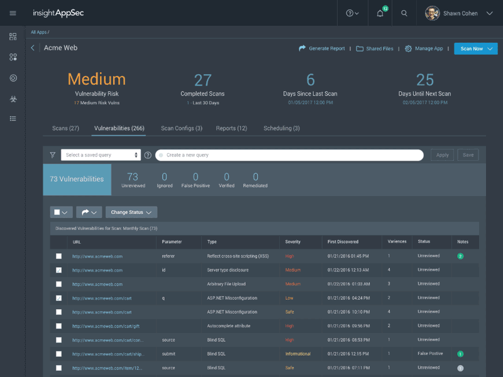Select the Apps icon in the left sidebar
This screenshot has height=377, width=503.
point(12,57)
